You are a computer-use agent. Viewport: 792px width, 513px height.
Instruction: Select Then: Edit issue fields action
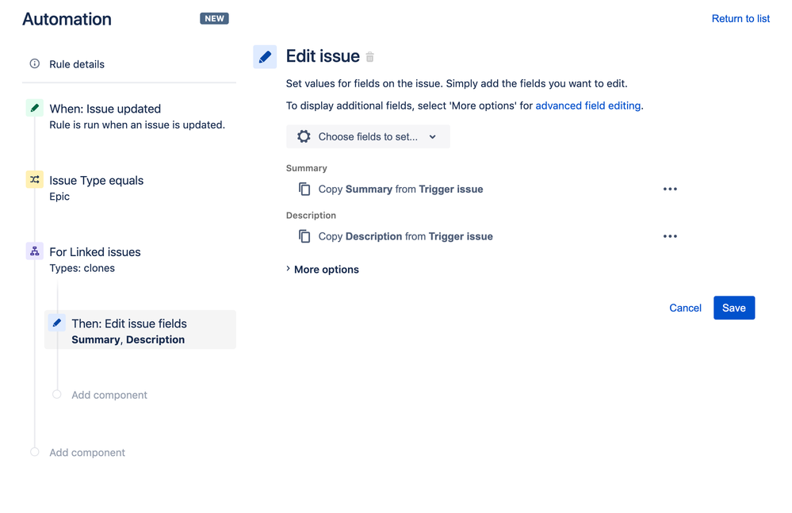click(140, 330)
